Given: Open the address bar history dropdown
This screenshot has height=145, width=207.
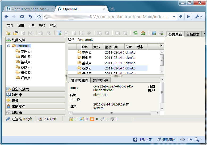Looking at the screenshot, I should pyautogui.click(x=174, y=17).
